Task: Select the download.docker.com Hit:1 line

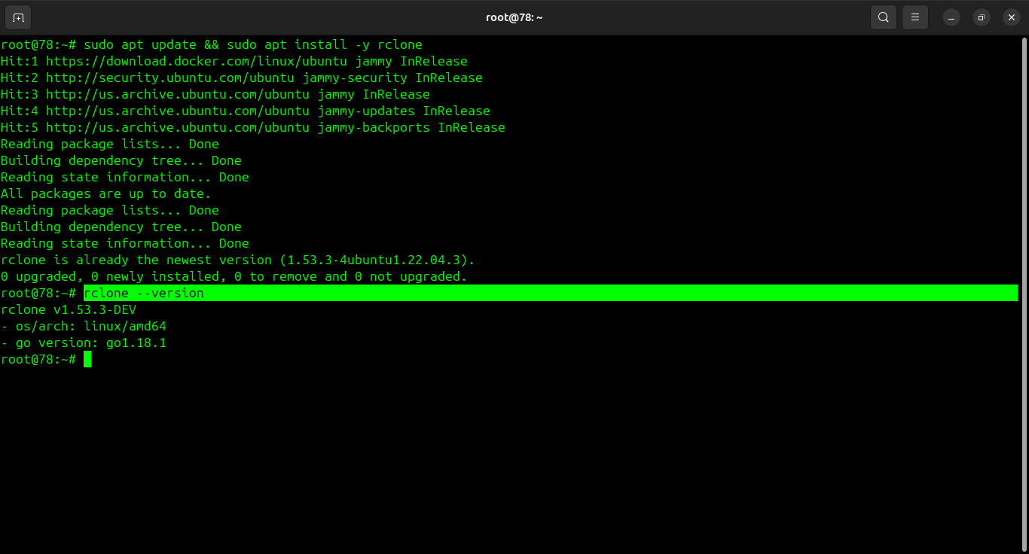Action: pos(234,61)
